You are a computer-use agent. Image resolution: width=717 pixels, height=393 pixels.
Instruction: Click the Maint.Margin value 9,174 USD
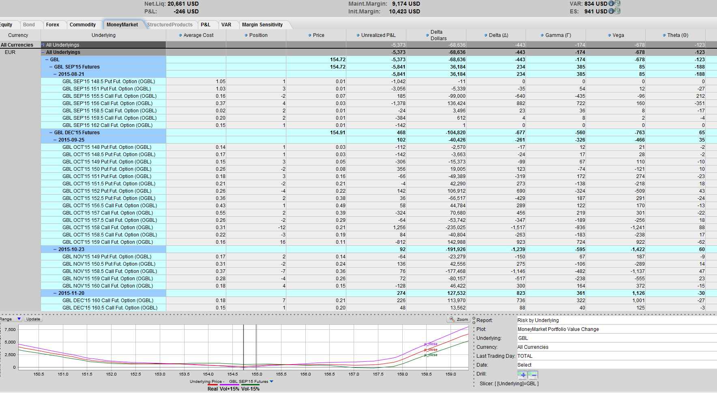406,4
